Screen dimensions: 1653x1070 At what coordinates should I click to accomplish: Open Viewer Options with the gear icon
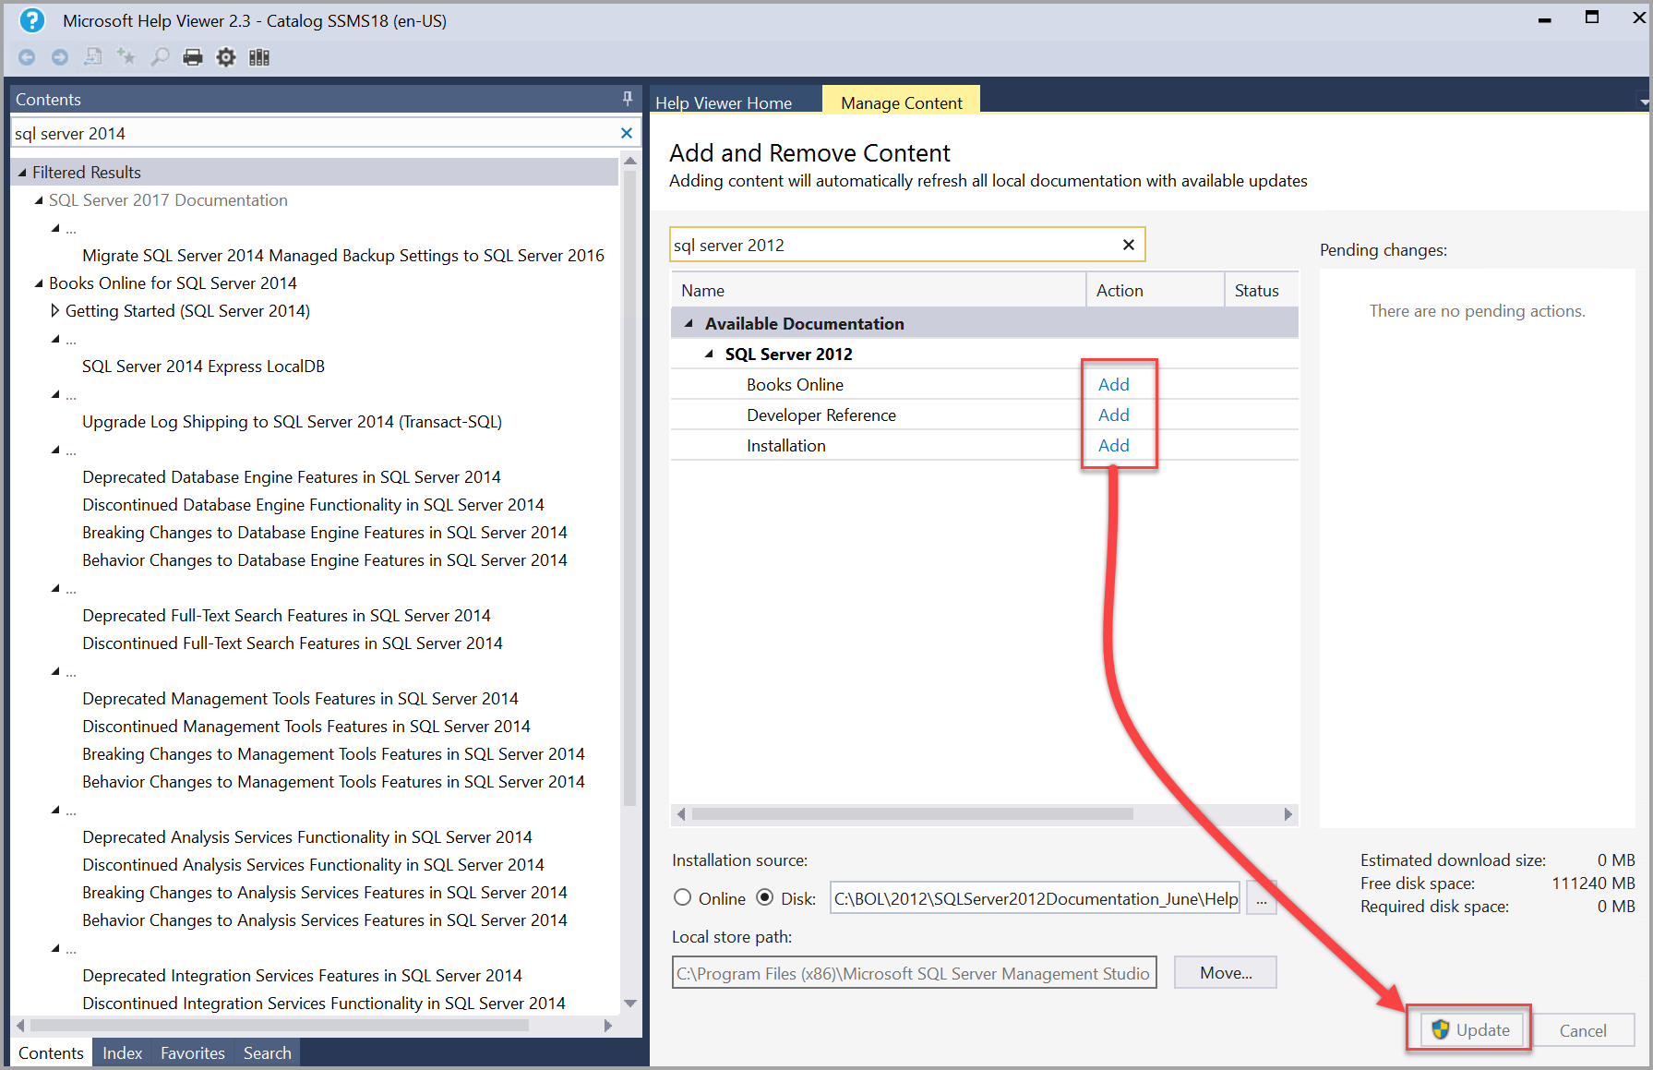point(225,56)
